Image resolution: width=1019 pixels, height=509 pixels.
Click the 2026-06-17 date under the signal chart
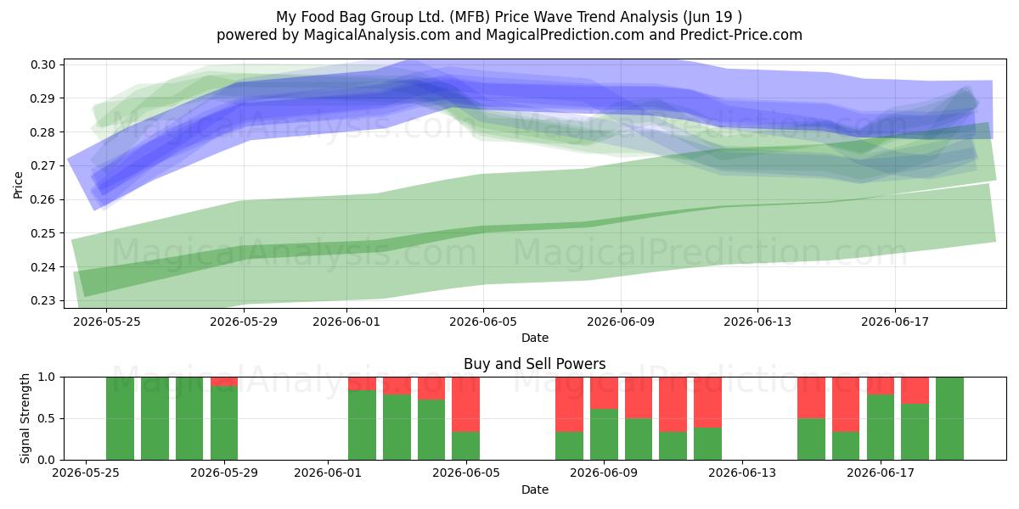click(x=881, y=473)
